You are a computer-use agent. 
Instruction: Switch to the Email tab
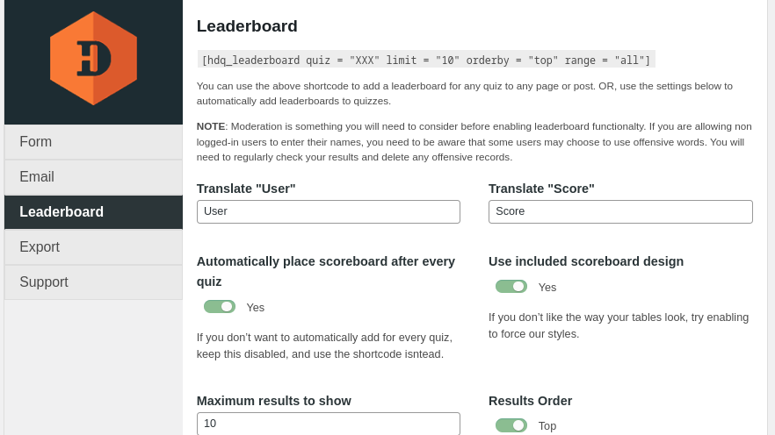93,177
